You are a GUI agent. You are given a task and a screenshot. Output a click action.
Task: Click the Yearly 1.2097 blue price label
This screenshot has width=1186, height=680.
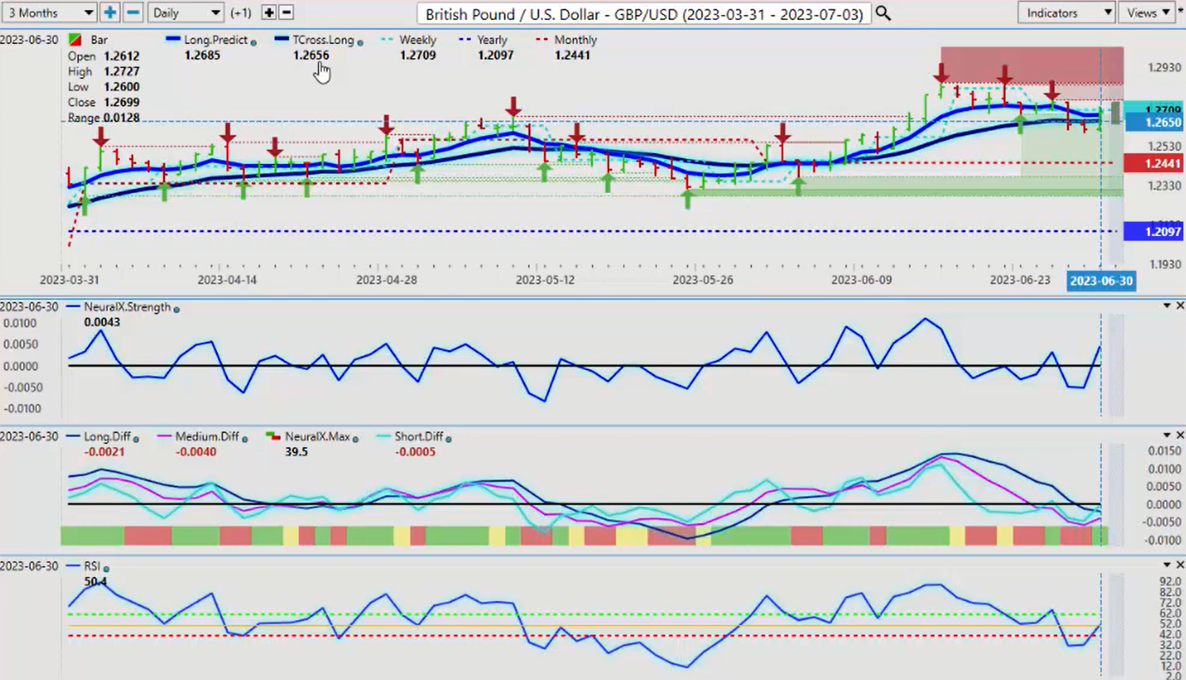(x=1154, y=231)
